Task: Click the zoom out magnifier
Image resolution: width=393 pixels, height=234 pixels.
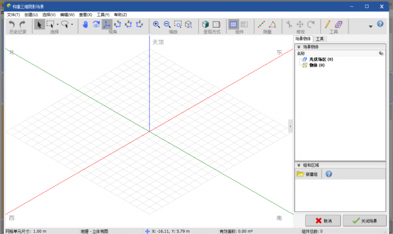Action: pyautogui.click(x=167, y=24)
